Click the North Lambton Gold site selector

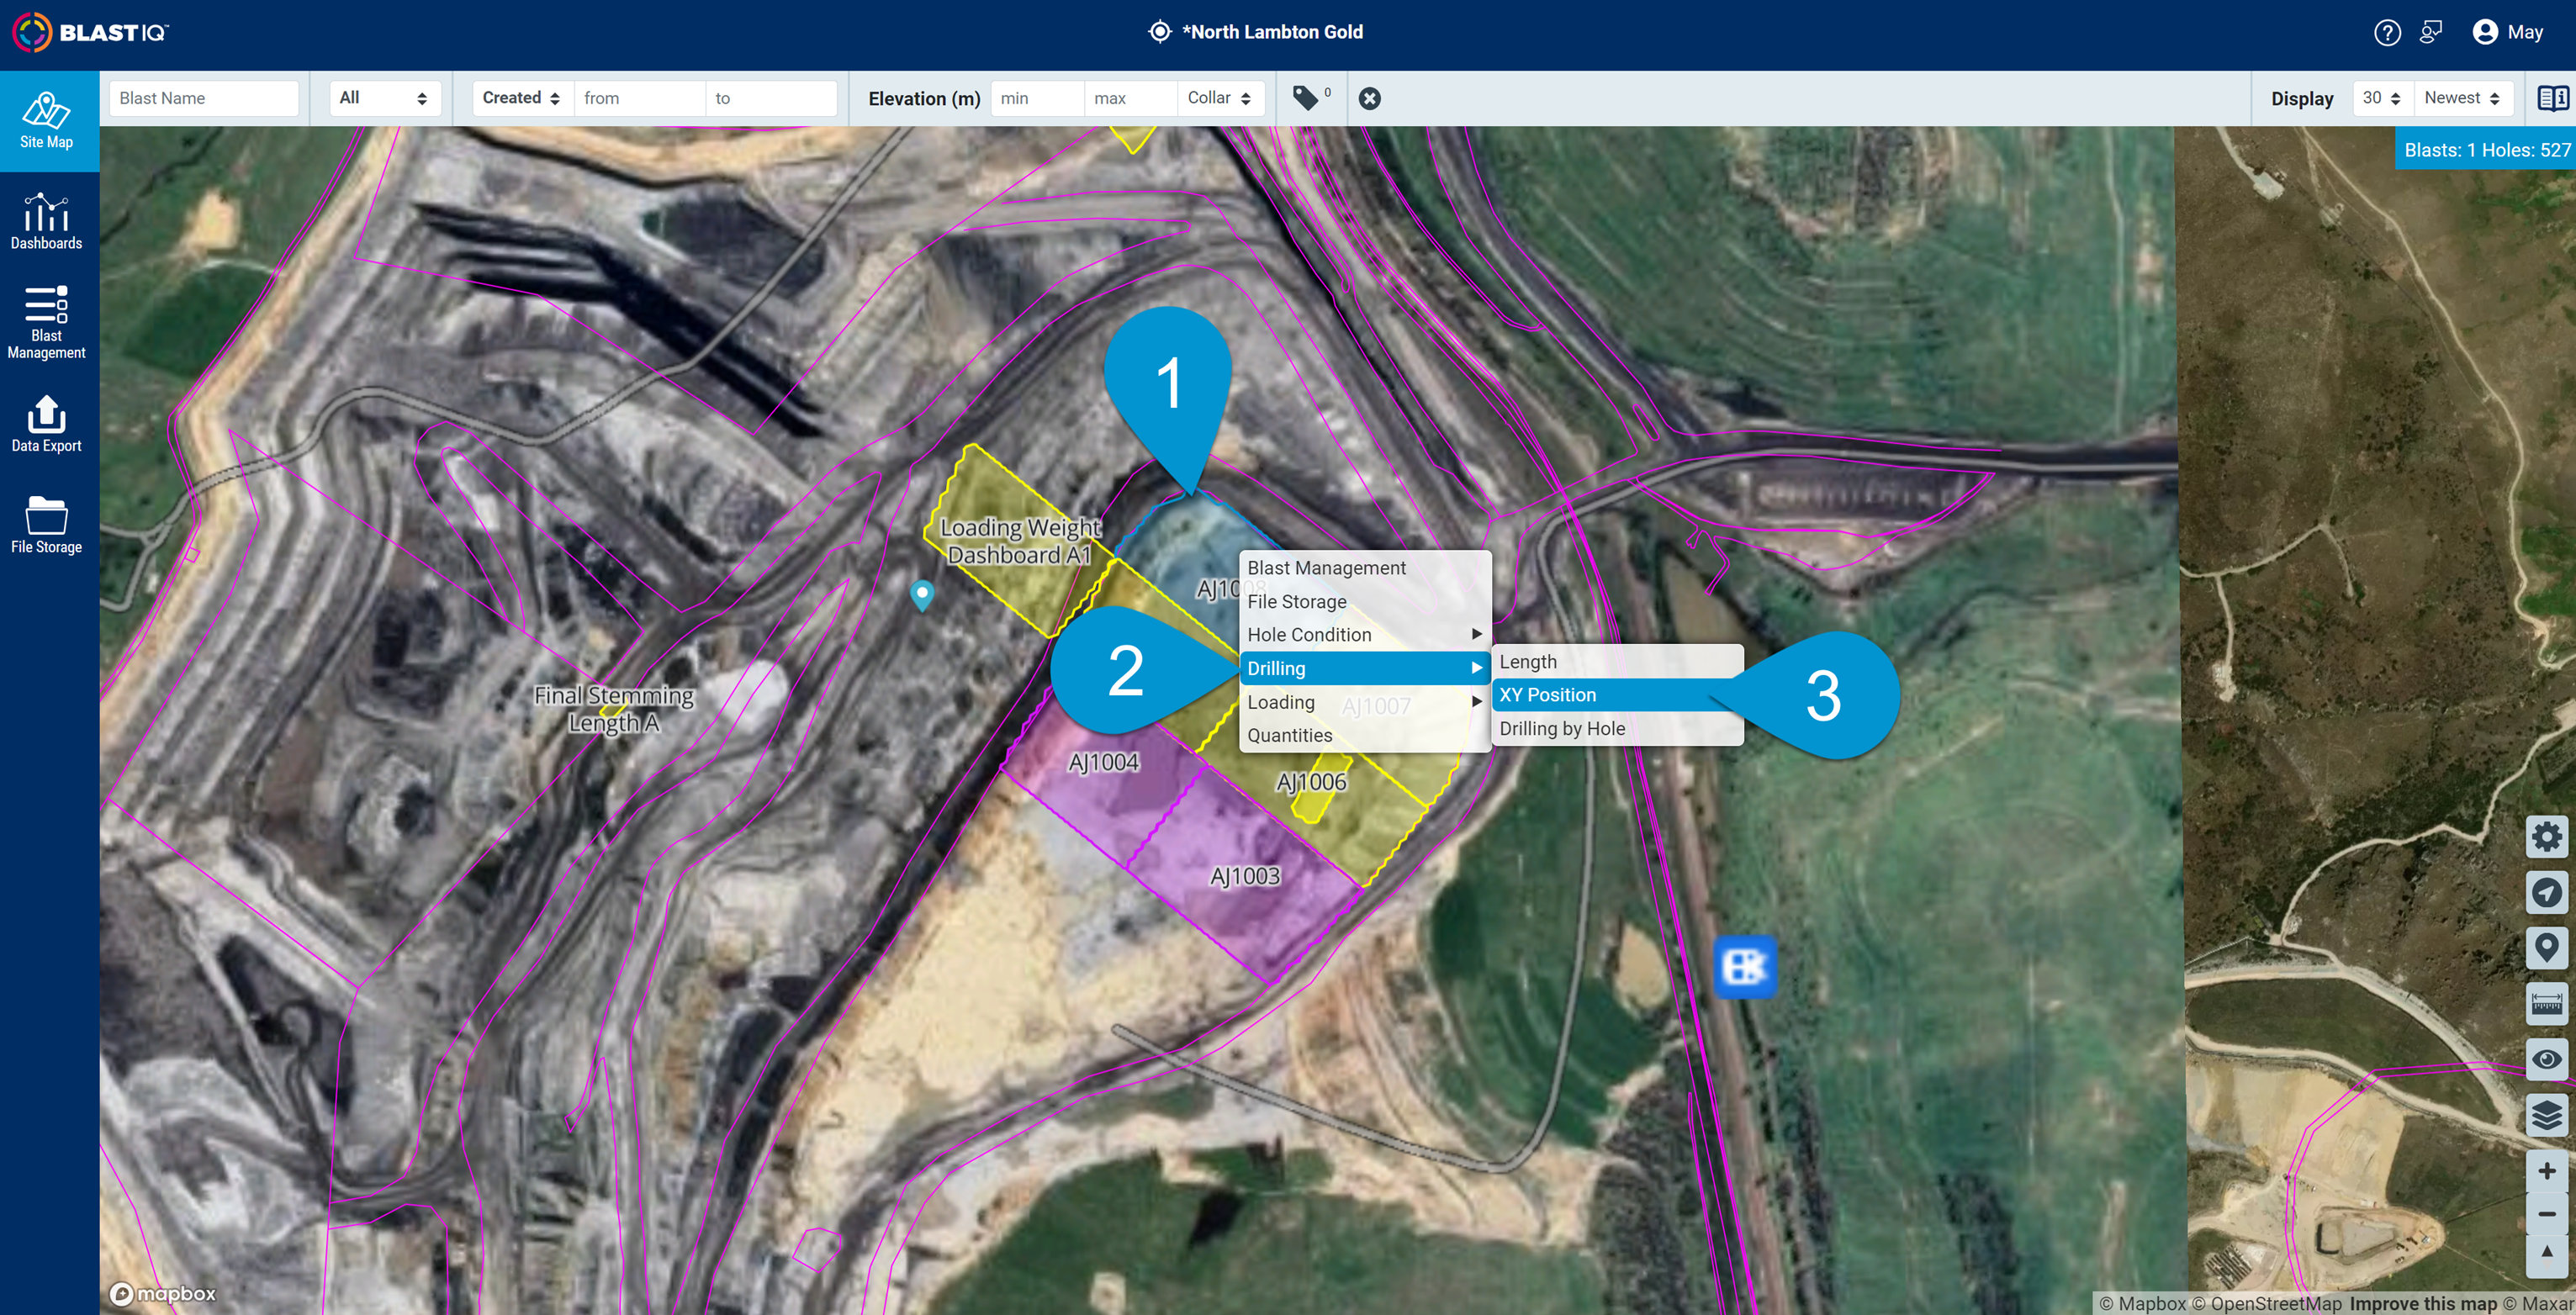point(1256,32)
